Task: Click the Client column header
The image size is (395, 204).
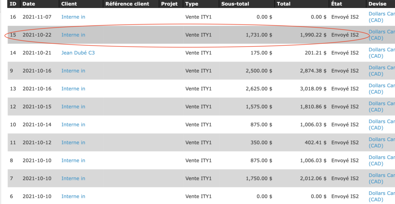Action: (69, 4)
